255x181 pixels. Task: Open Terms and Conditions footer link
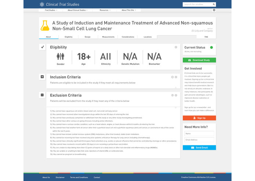tap(79, 177)
